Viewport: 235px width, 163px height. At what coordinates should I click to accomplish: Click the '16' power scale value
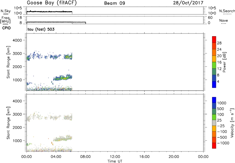coord(219,62)
